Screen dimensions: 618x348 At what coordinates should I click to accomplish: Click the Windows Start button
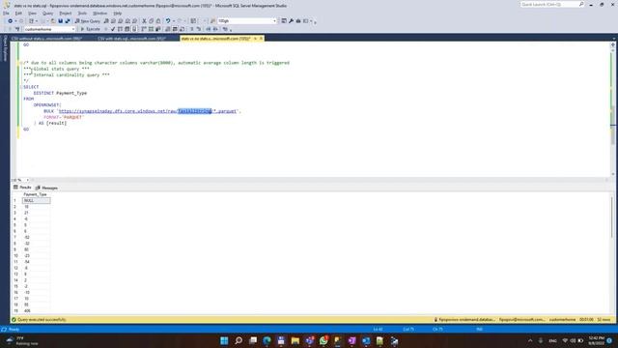tap(224, 340)
